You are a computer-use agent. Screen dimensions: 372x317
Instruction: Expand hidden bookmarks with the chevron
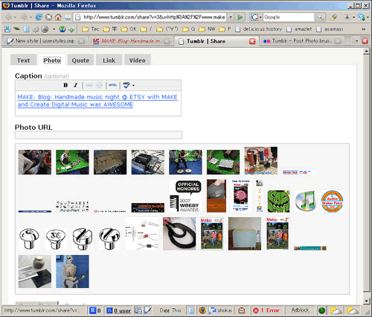click(x=364, y=29)
